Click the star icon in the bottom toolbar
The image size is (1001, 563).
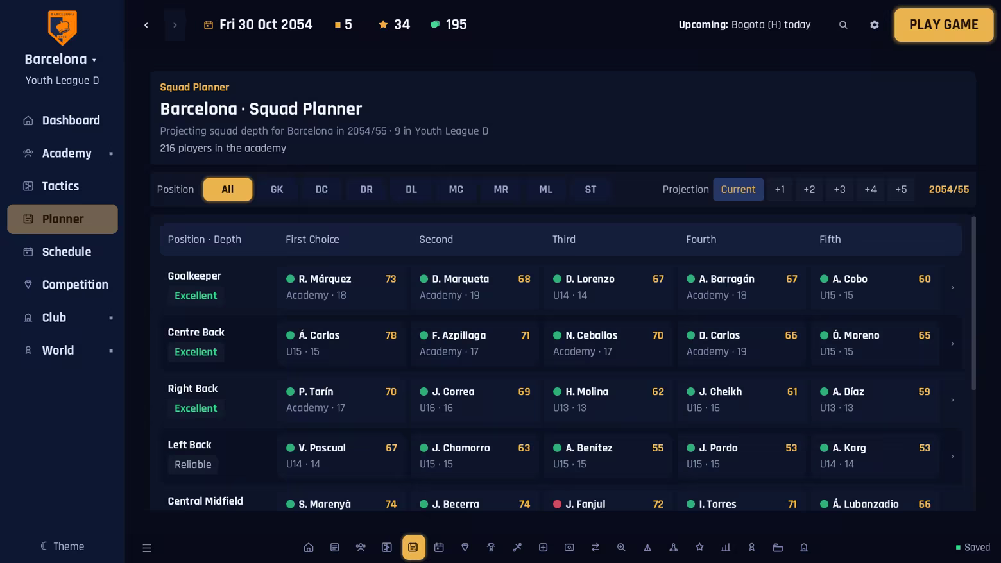[699, 548]
